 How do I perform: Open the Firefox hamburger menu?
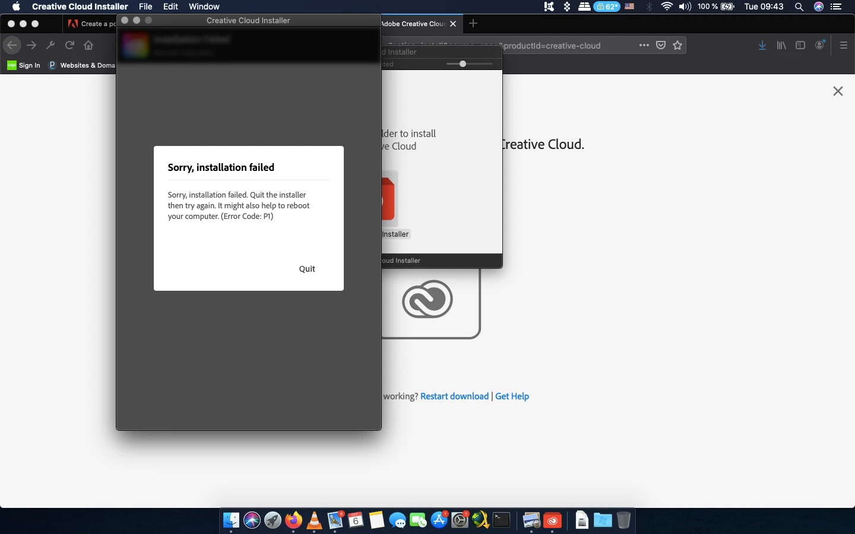[844, 45]
